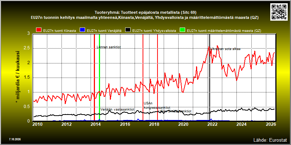Click y-axis value 0.5
This screenshot has height=145, width=291.
tap(27, 107)
